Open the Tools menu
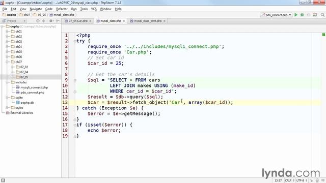 coord(84,9)
